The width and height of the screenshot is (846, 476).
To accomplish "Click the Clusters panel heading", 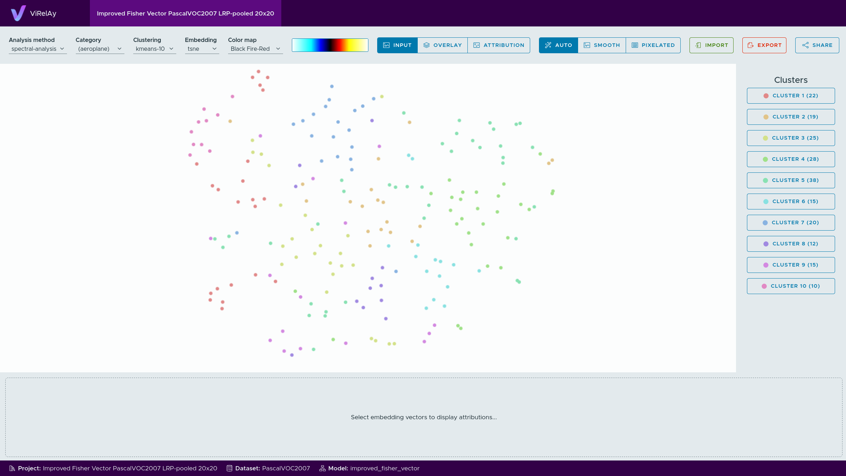I will pyautogui.click(x=791, y=80).
